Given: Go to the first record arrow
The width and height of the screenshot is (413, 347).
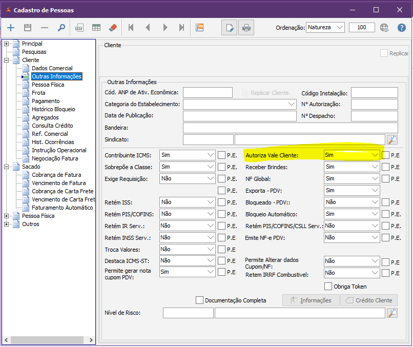Looking at the screenshot, I should tap(131, 28).
